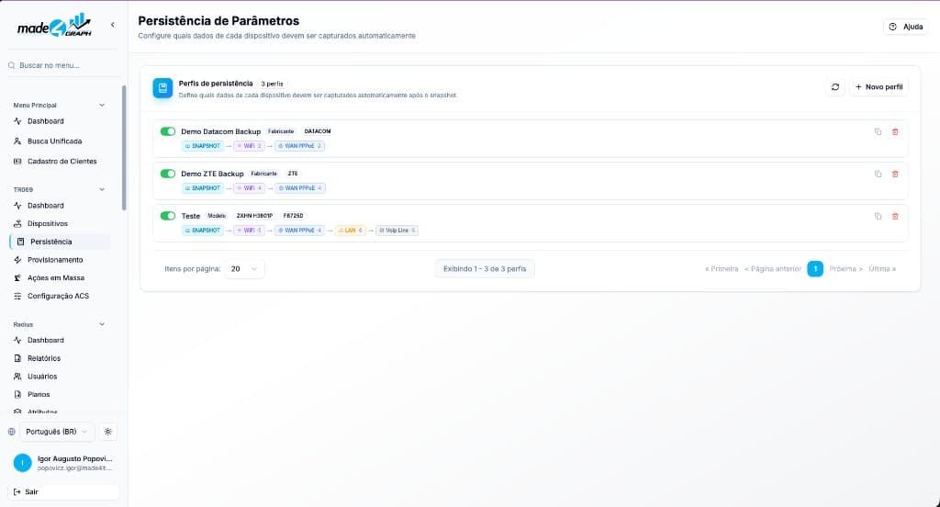Click the Relatórios document icon
The image size is (940, 507).
tap(17, 358)
